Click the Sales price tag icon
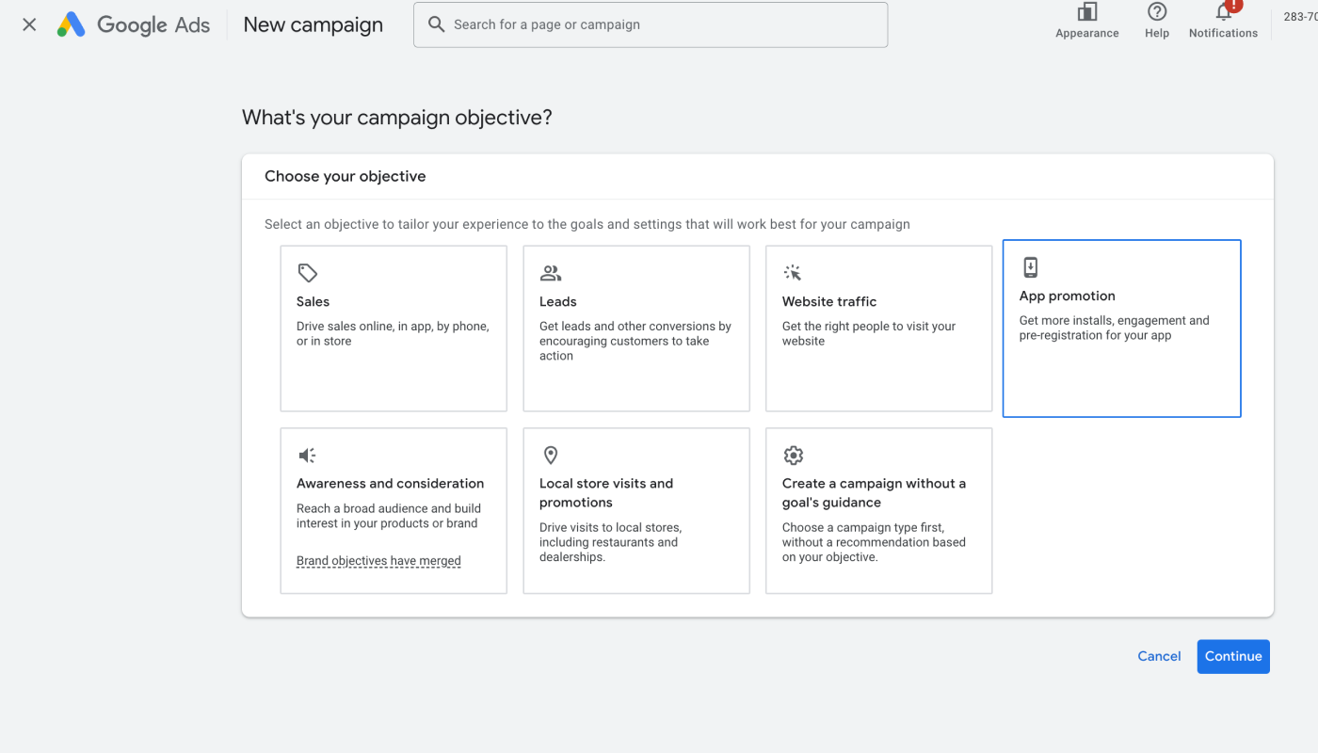The height and width of the screenshot is (753, 1318). click(308, 273)
